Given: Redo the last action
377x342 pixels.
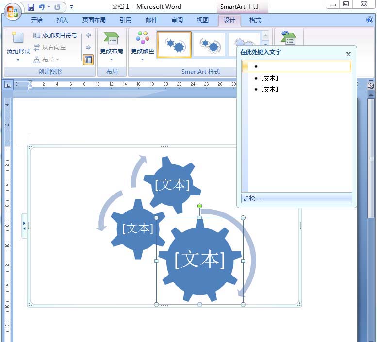Looking at the screenshot, I should click(x=57, y=7).
